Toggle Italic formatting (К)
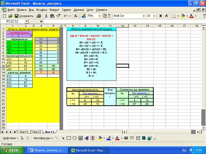The width and height of the screenshot is (206, 154). click(167, 15)
